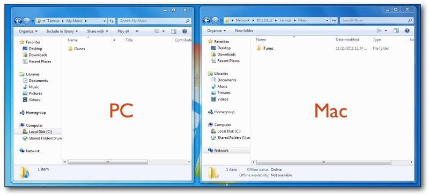Viewport: 429px width, 195px height.
Task: Open view options dropdown arrow in PC window
Action: pos(164,32)
